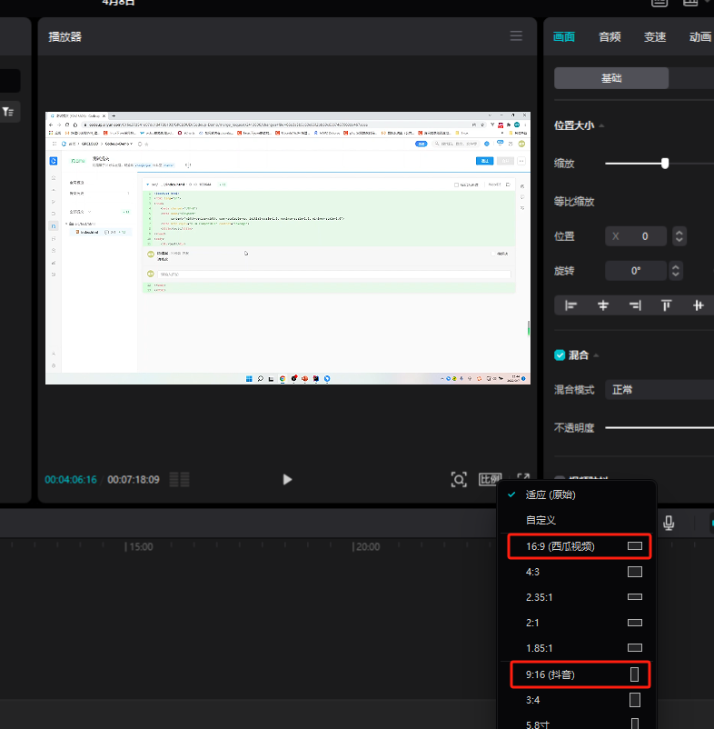
Task: Click the focus zoom preview icon
Action: pyautogui.click(x=459, y=479)
